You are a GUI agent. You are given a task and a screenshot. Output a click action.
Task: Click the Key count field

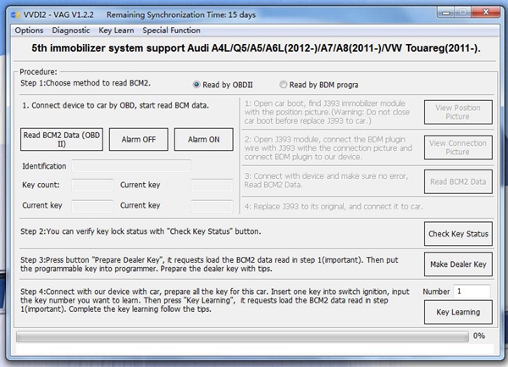pyautogui.click(x=92, y=186)
